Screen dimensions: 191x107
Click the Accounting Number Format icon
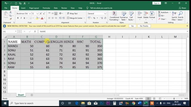coord(89,18)
